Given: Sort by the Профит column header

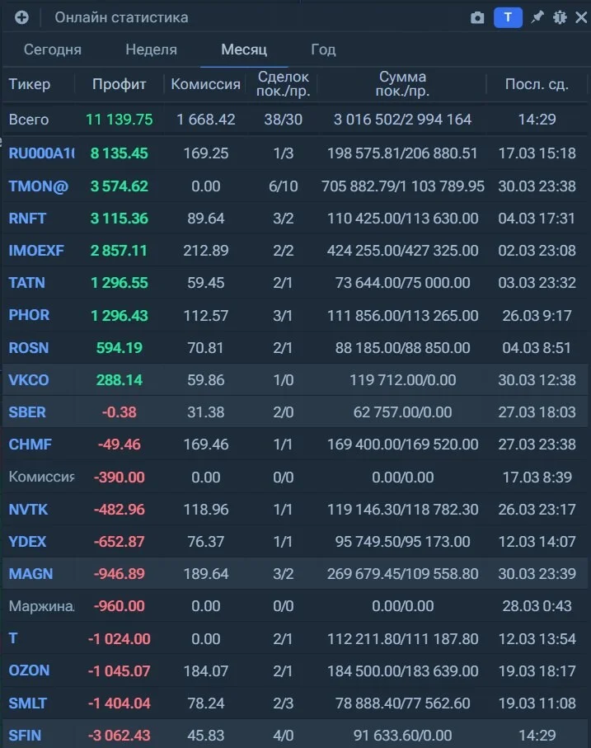Looking at the screenshot, I should click(120, 84).
